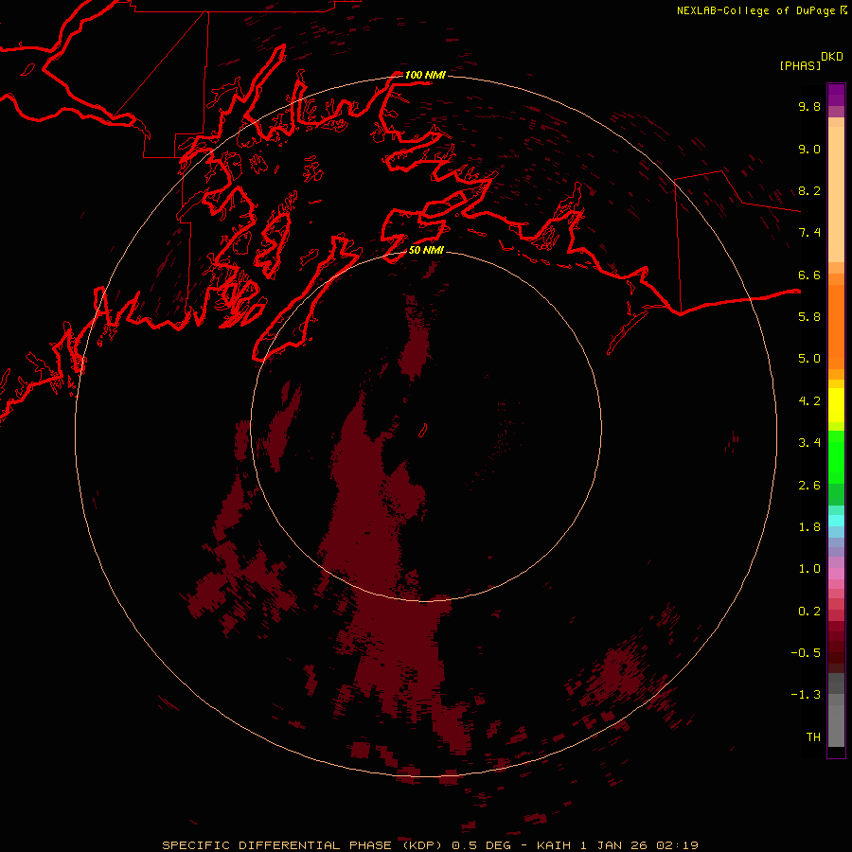Image resolution: width=852 pixels, height=852 pixels.
Task: Click the 02:19 timestamp
Action: (x=677, y=845)
